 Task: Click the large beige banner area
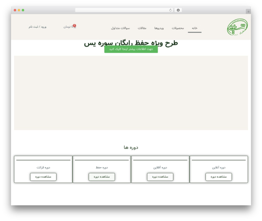pos(131,93)
